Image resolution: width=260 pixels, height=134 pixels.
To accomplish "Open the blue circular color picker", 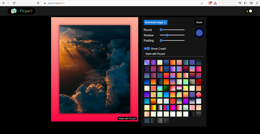I will pyautogui.click(x=199, y=33).
